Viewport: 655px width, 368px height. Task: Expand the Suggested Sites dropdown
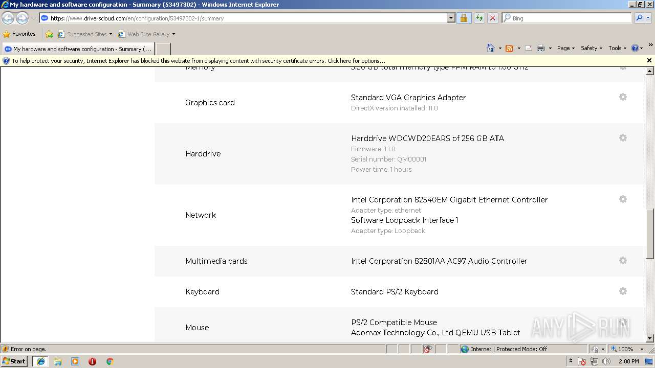(111, 34)
